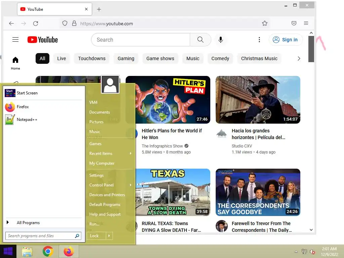Select the Live filter chip
The width and height of the screenshot is (344, 258).
pos(61,58)
